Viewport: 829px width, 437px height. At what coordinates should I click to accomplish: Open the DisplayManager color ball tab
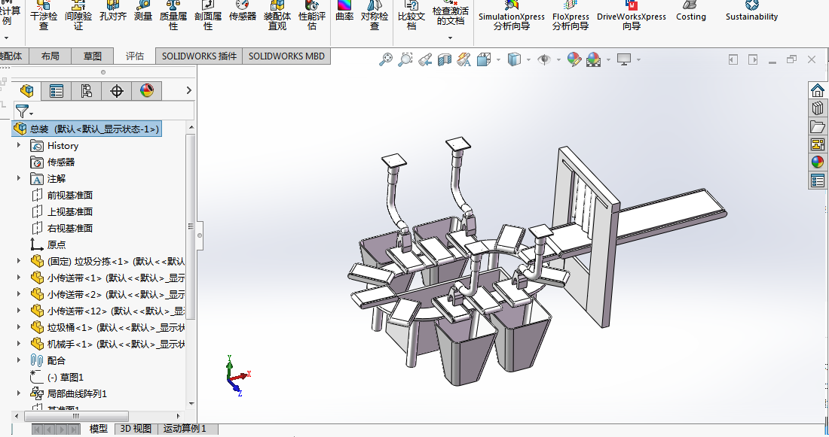(146, 91)
